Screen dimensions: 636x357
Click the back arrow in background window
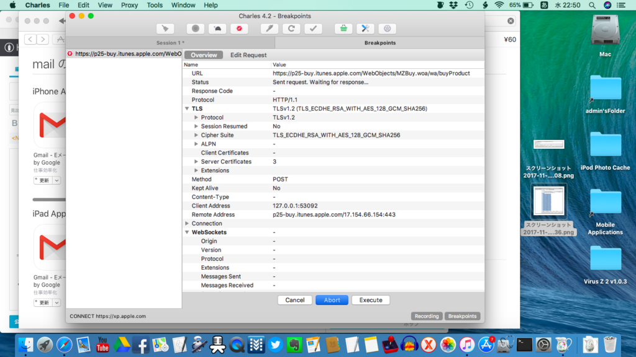coord(30,39)
